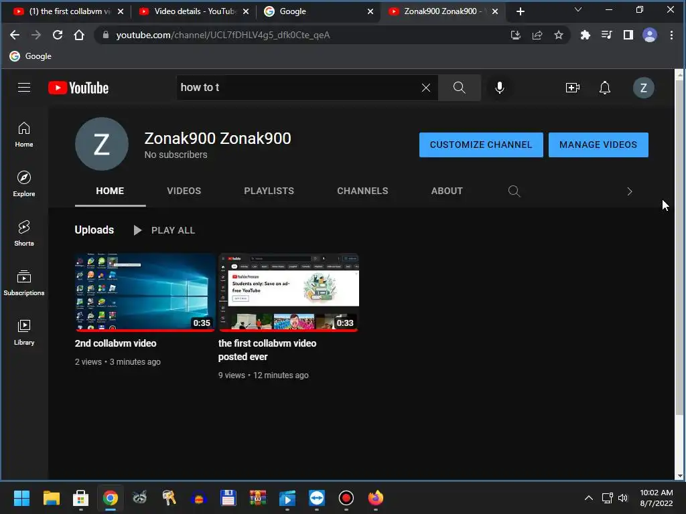The height and width of the screenshot is (514, 686).
Task: Open the Create video camera icon
Action: 572,88
